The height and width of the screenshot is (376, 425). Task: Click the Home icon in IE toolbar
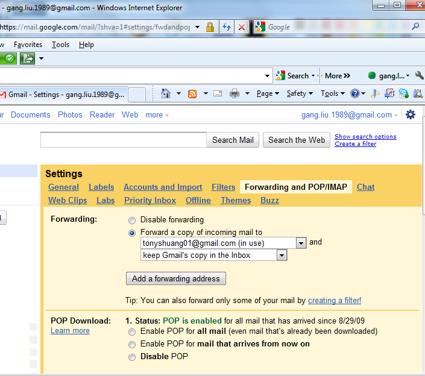pyautogui.click(x=166, y=94)
